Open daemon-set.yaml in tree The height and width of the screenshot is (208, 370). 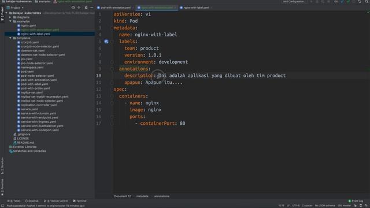(x=32, y=51)
